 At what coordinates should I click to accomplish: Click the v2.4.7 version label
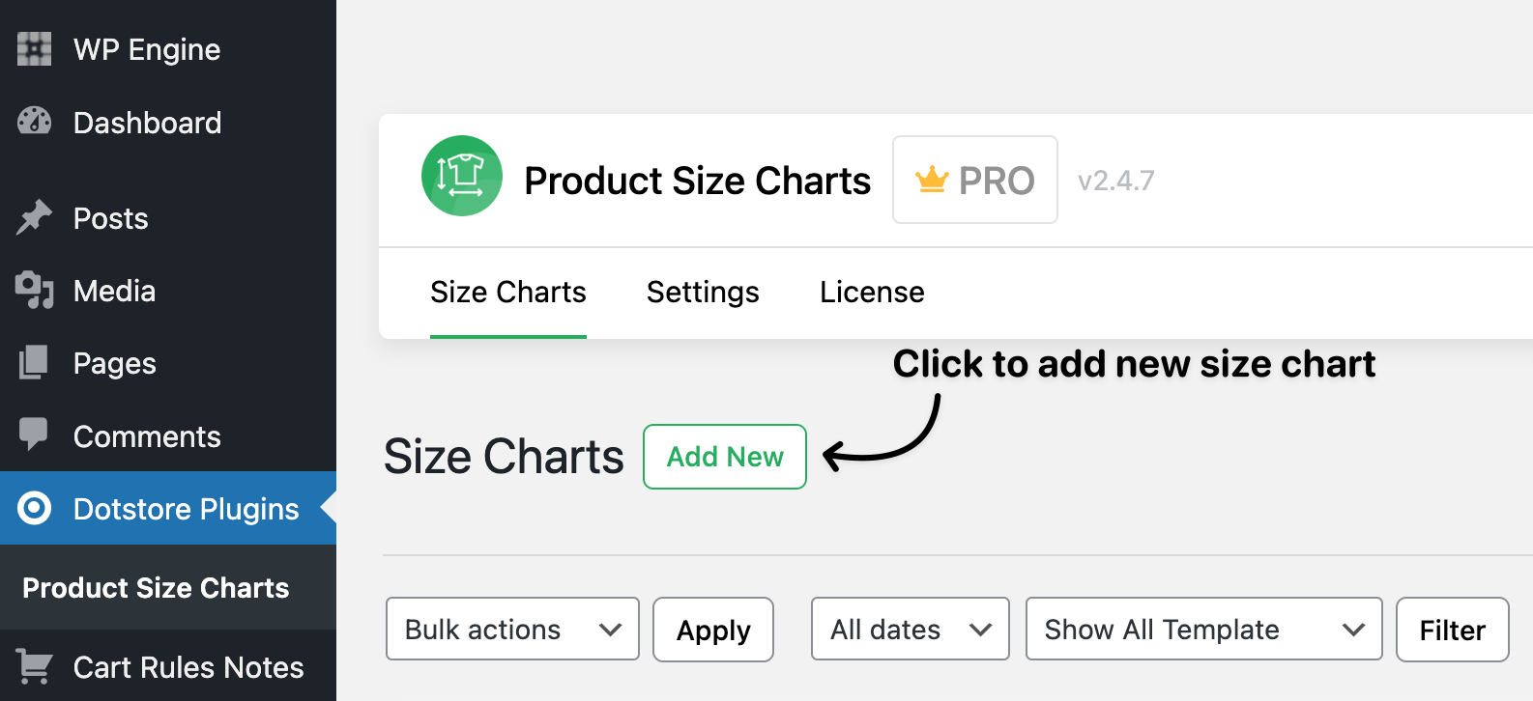coord(1115,181)
